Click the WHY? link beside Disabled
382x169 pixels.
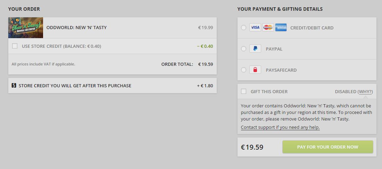click(366, 91)
